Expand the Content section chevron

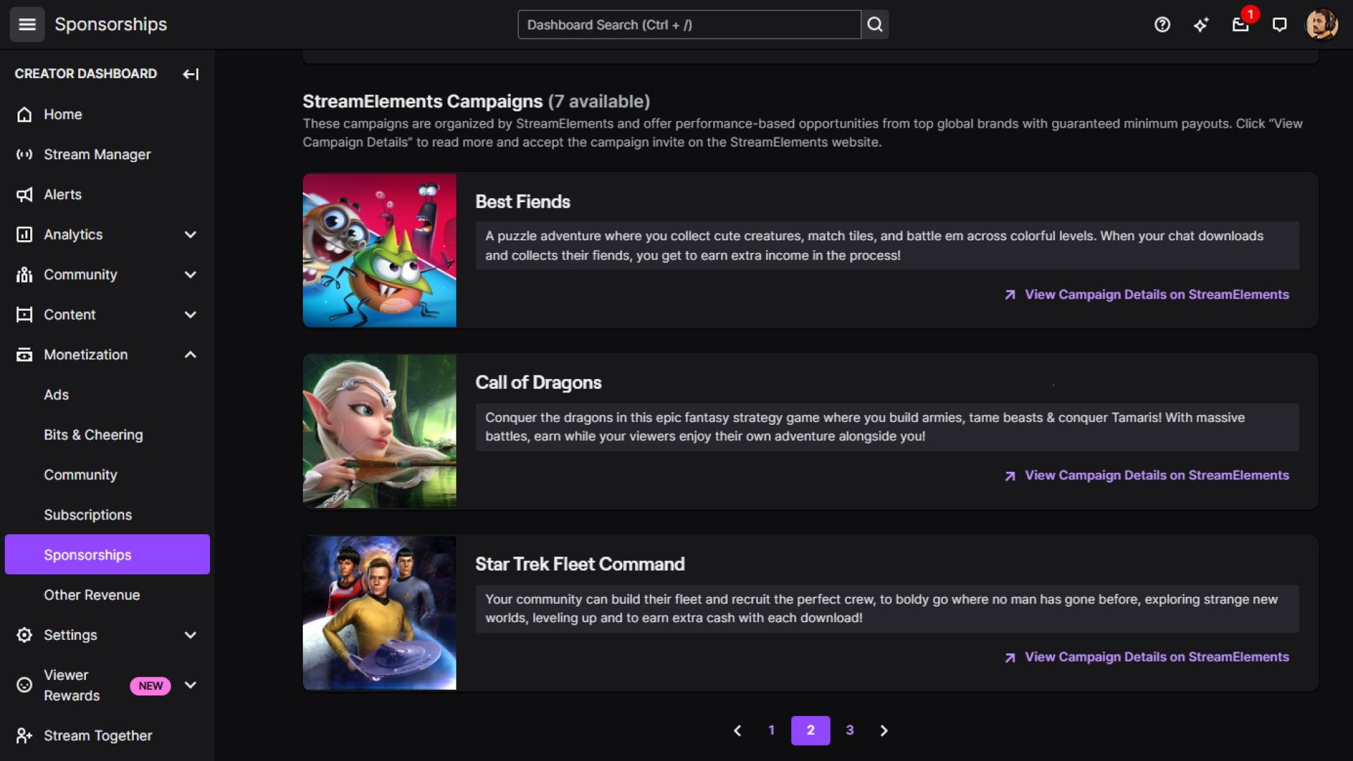(190, 315)
